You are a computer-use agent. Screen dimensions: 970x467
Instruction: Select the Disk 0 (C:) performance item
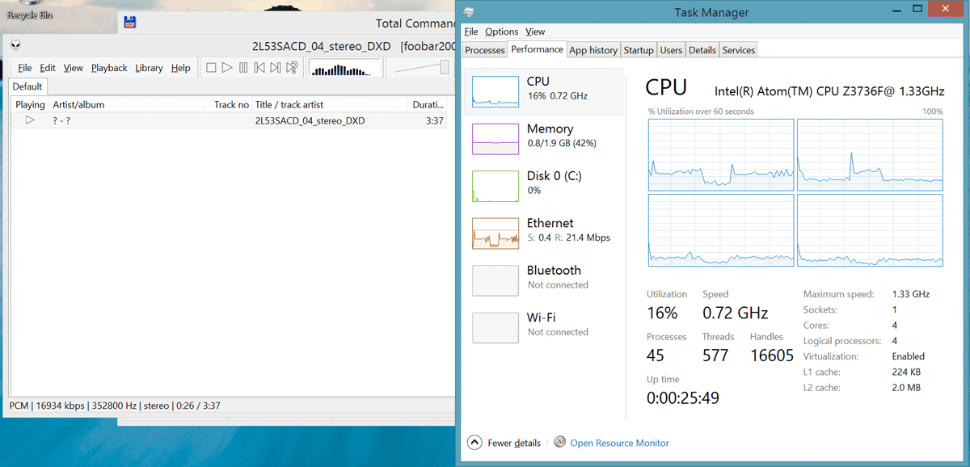point(544,185)
